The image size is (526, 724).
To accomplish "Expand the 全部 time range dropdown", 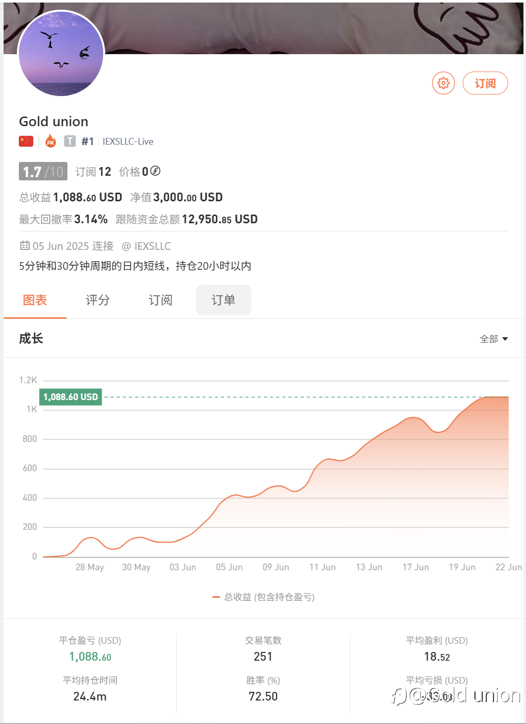I will pyautogui.click(x=493, y=339).
